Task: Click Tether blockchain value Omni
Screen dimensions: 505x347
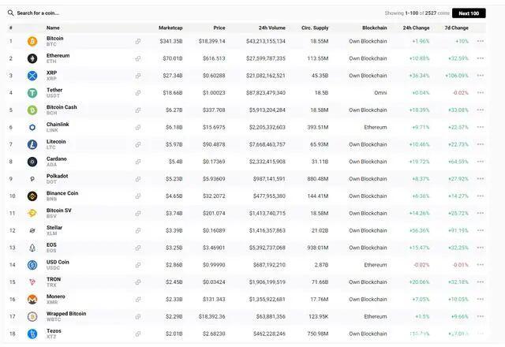Action: [380, 93]
